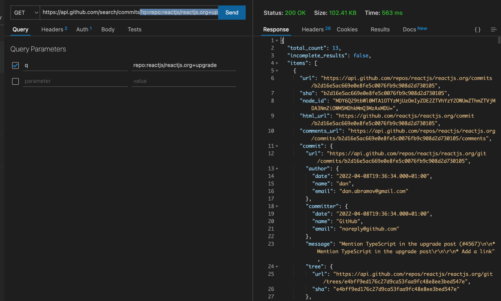Collapse the items array at line 4

point(277,63)
